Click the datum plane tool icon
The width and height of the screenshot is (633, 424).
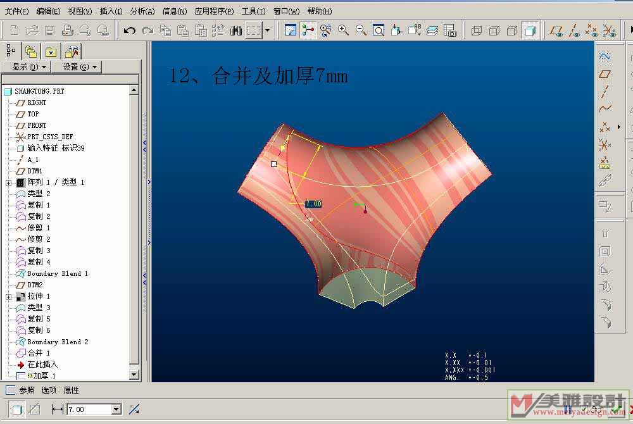[605, 74]
